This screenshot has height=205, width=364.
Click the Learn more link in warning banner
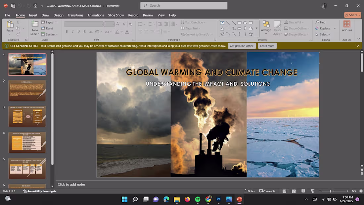pyautogui.click(x=267, y=46)
